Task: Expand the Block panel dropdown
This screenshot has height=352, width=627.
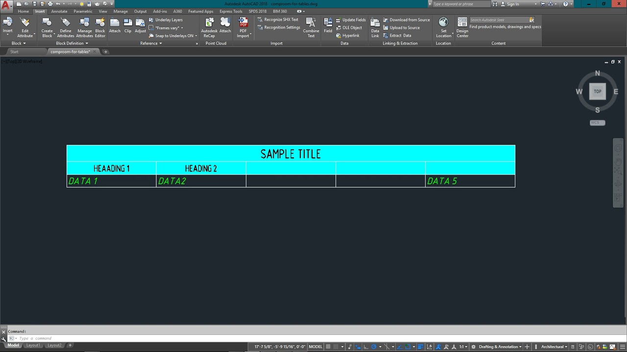Action: click(x=19, y=43)
